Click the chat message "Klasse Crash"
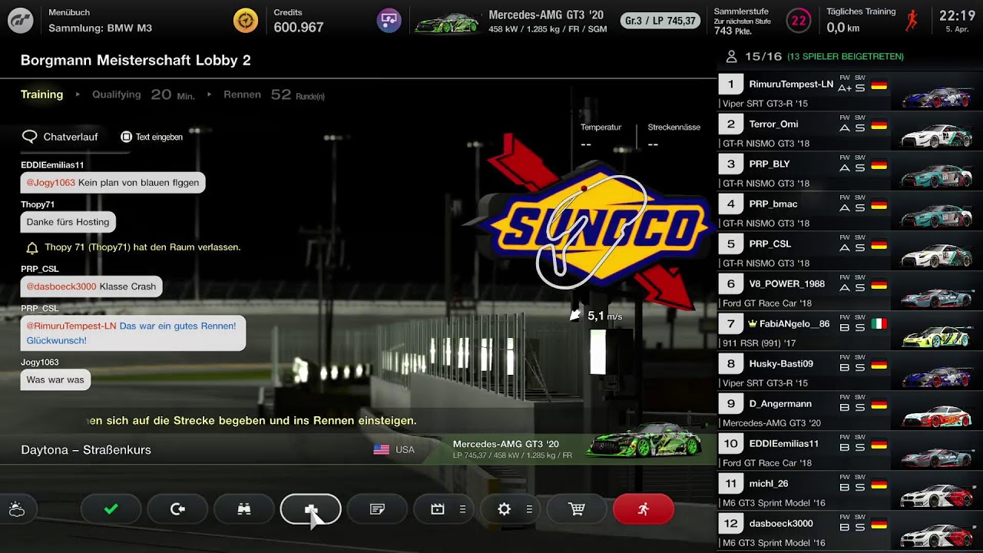This screenshot has width=983, height=553. click(91, 286)
